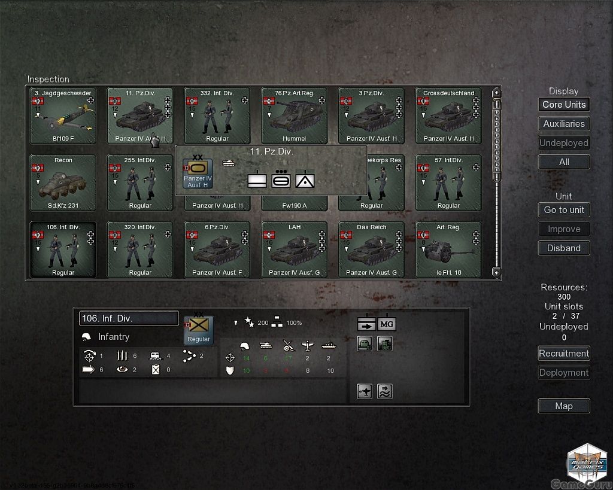Select the Art. Reg. leFH 18 card
This screenshot has height=490, width=613.
click(448, 249)
